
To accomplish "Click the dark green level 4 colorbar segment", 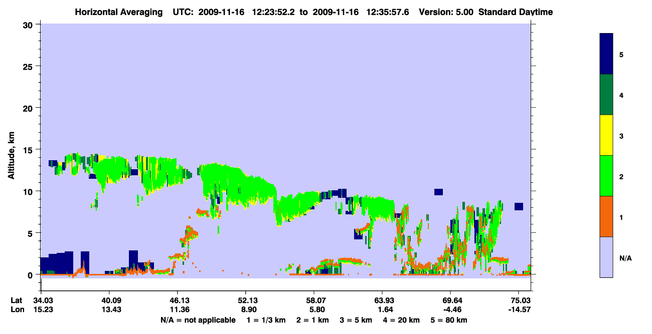I will pyautogui.click(x=606, y=95).
